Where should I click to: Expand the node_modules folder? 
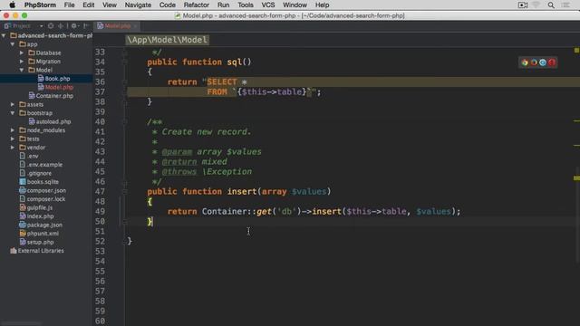[13, 130]
